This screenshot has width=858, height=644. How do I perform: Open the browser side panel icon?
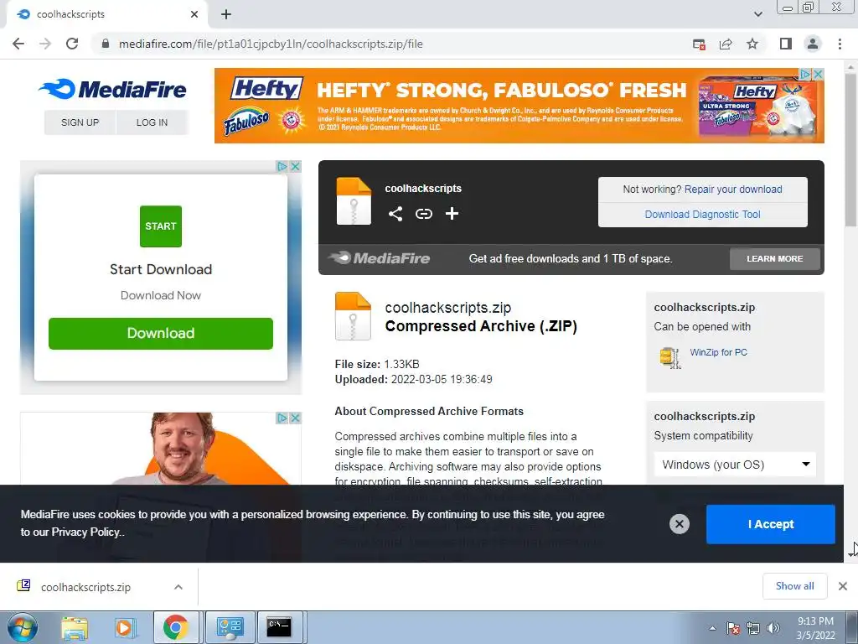(786, 44)
